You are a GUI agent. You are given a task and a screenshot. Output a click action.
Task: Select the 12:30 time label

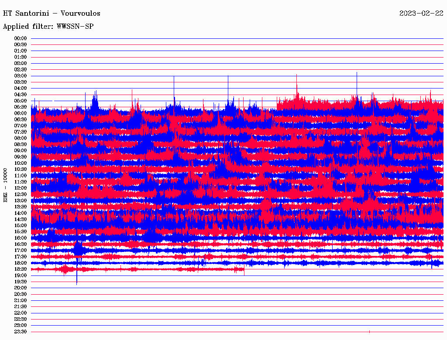[21, 194]
